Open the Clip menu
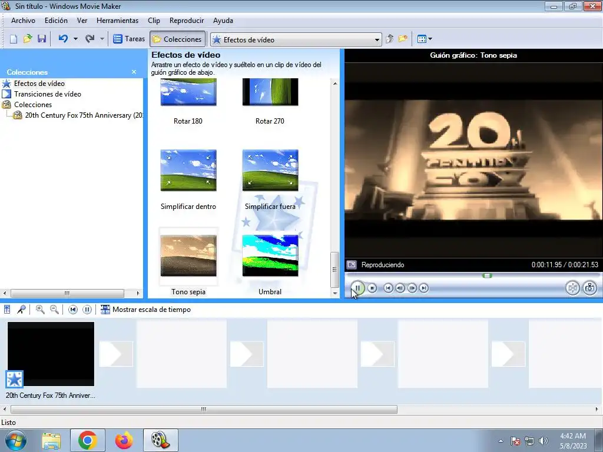This screenshot has width=603, height=452. click(x=154, y=21)
